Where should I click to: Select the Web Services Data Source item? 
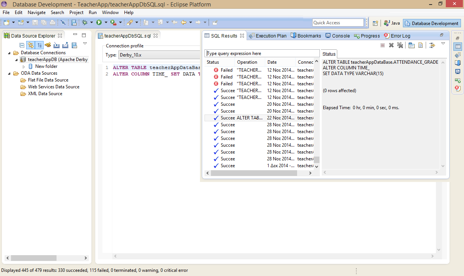pos(50,87)
